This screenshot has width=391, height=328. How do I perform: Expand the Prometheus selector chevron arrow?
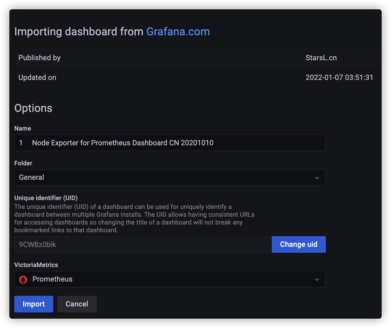coord(317,279)
